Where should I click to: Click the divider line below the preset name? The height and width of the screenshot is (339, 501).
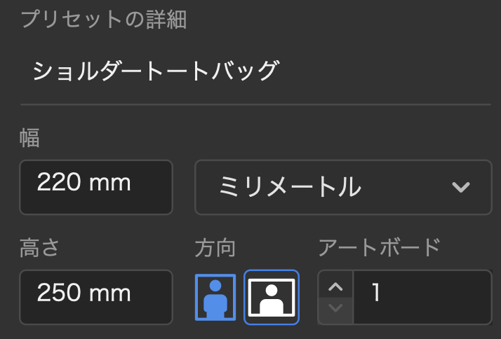[255, 104]
